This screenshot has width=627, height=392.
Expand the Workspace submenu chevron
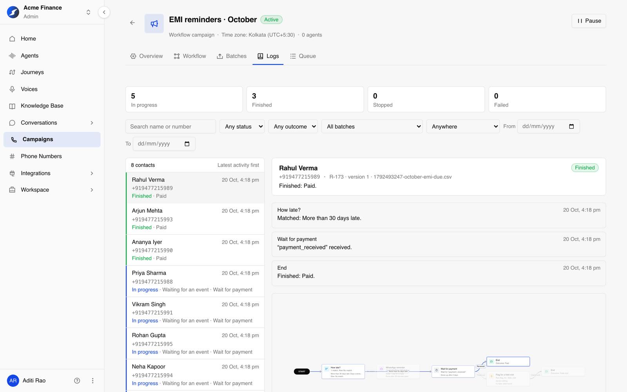tap(92, 190)
